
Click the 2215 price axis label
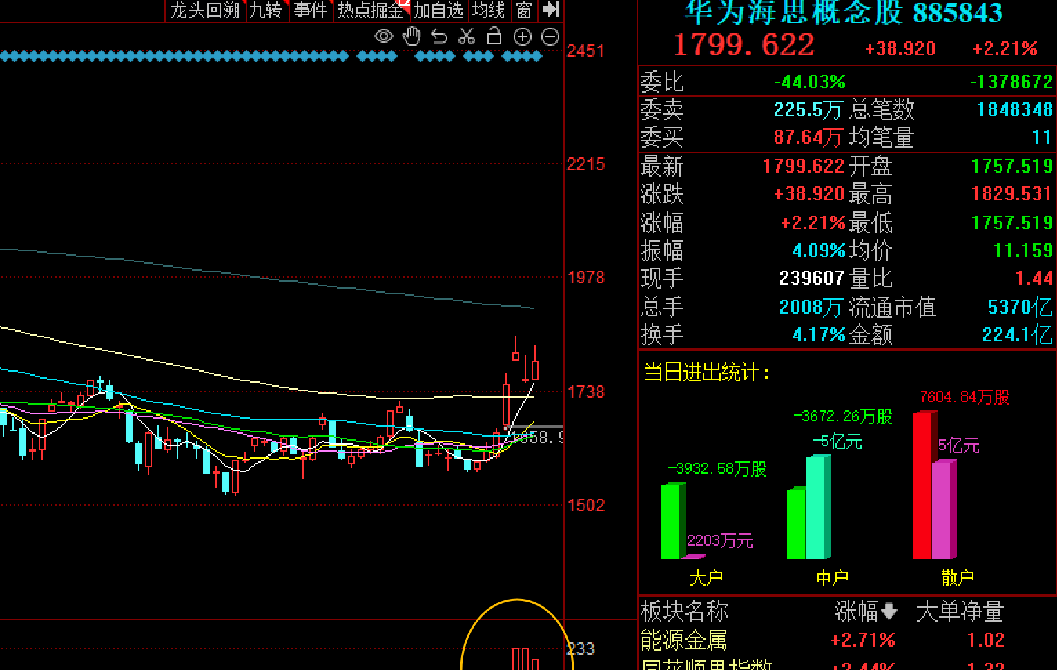(585, 164)
